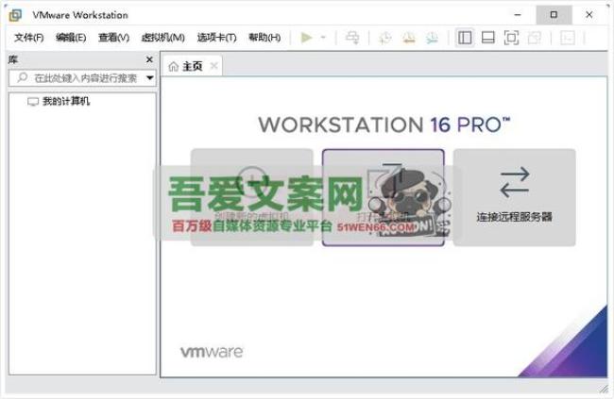
Task: Open the 帮助(H) menu
Action: [x=264, y=38]
